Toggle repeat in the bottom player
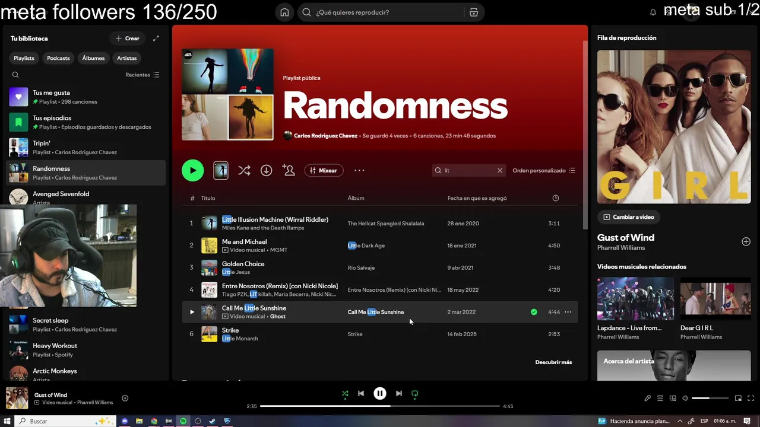760x427 pixels. 415,393
